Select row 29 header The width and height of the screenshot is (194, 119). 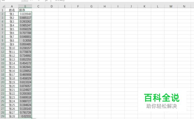tap(2, 116)
